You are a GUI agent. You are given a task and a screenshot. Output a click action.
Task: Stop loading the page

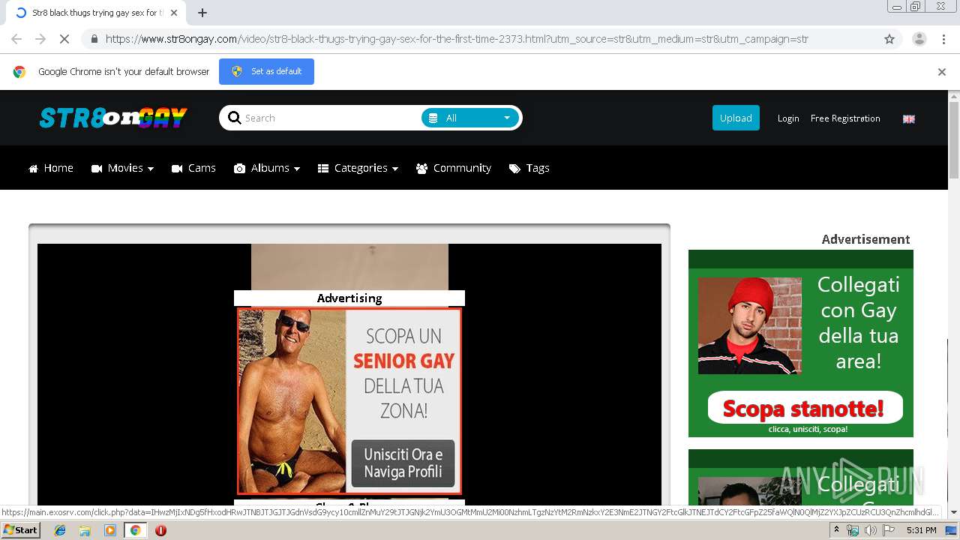(64, 39)
